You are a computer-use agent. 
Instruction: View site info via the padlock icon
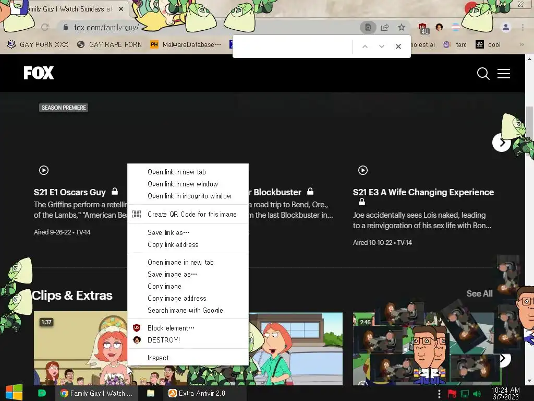pyautogui.click(x=66, y=27)
